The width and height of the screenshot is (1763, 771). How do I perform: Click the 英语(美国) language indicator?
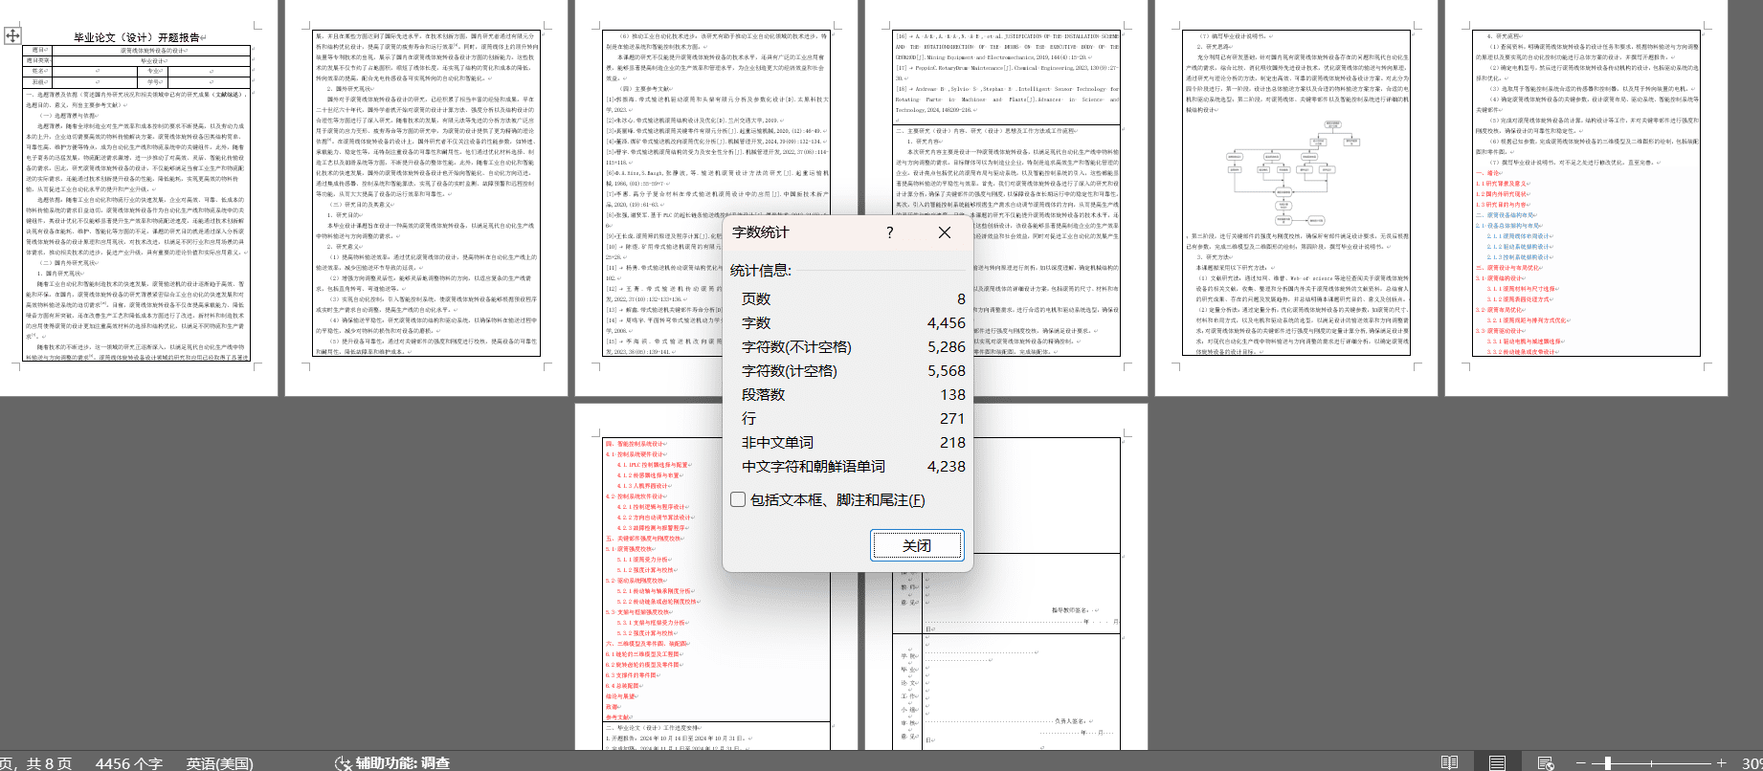219,762
